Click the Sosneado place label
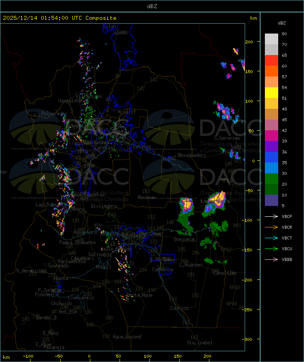Image resolution: width=304 pixels, height=362 pixels. point(58,266)
